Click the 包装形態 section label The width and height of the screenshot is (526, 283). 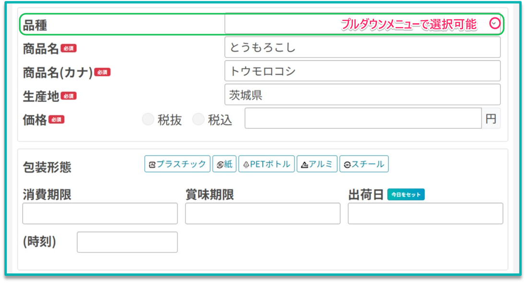(47, 167)
